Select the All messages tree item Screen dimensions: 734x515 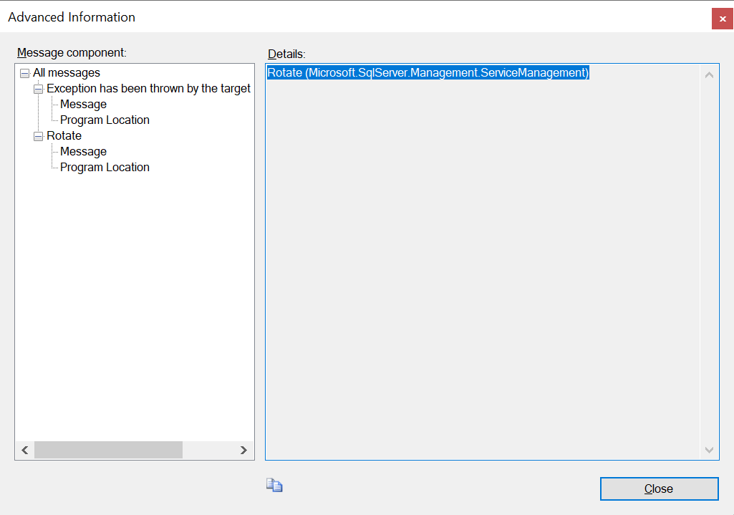[x=67, y=72]
